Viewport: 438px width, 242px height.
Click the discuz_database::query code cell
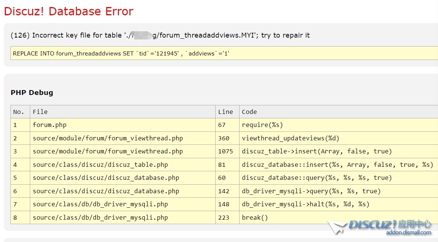tap(317, 178)
